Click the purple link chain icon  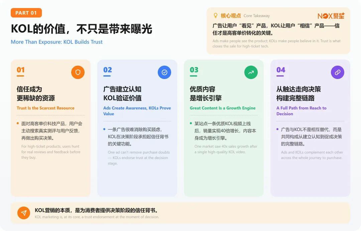(338, 72)
